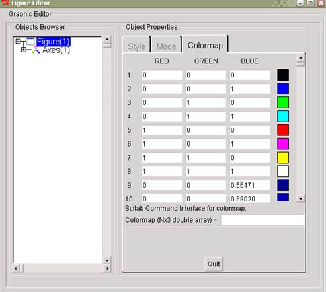Click the GREEN field of row 6
Image resolution: width=326 pixels, height=292 pixels.
[206, 144]
